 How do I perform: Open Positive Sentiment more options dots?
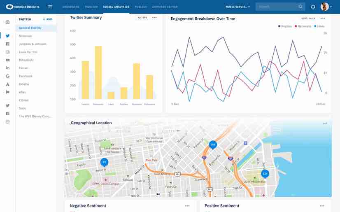pyautogui.click(x=322, y=206)
